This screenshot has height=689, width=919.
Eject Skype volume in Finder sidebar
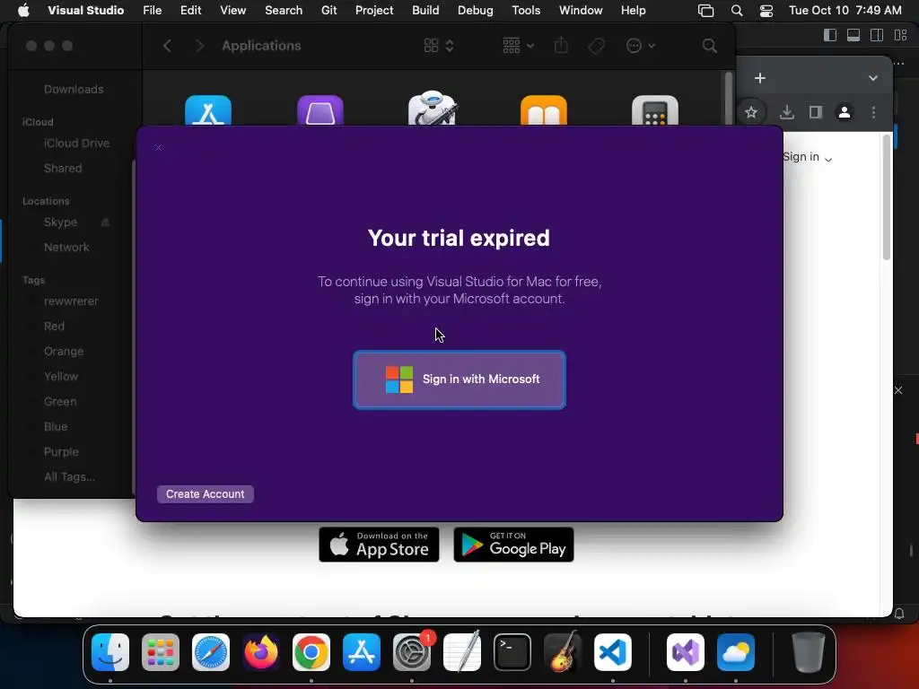[106, 222]
